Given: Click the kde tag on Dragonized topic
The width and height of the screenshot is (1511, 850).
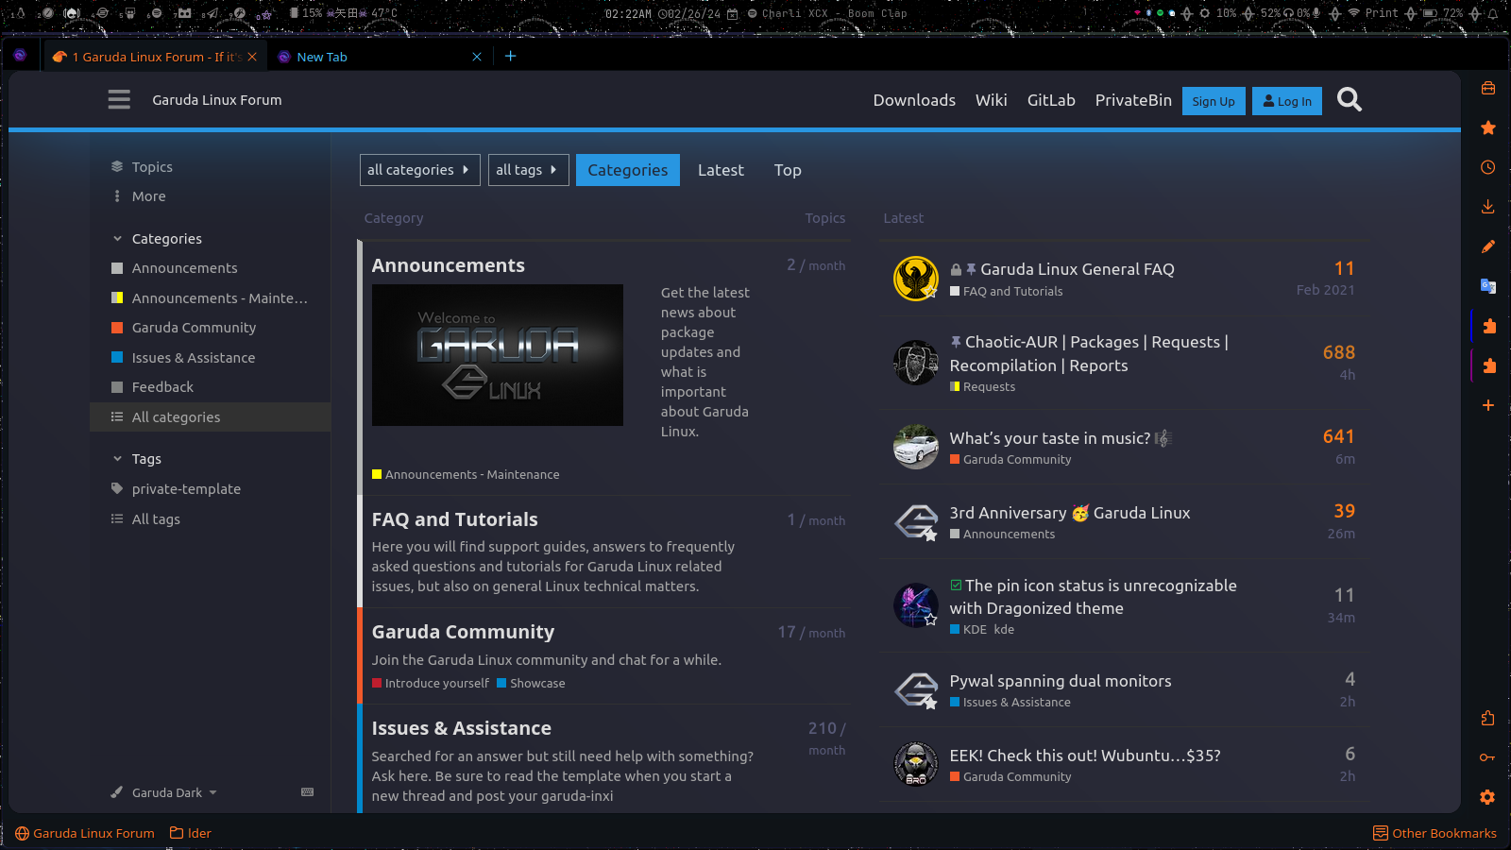Looking at the screenshot, I should click(1004, 629).
